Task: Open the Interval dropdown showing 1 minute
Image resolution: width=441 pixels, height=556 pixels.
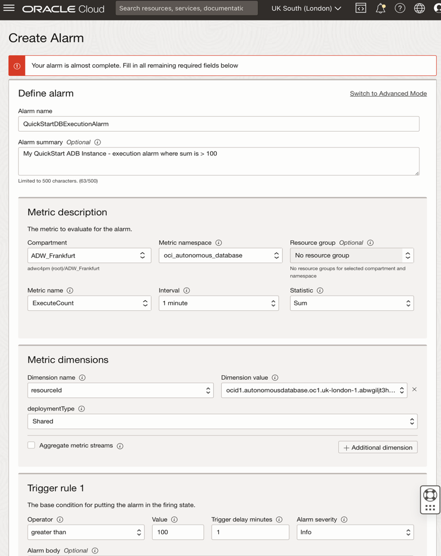Action: [x=219, y=303]
